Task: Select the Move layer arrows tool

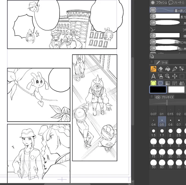Action: (175, 76)
